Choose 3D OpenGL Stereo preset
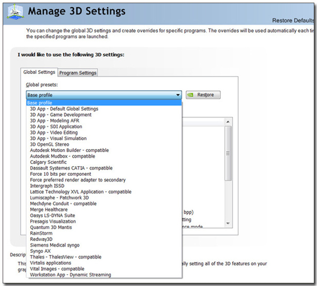The image size is (317, 286). point(104,144)
